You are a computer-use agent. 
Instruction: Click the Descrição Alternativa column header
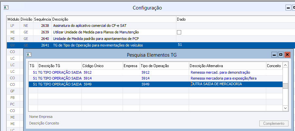[227, 66]
